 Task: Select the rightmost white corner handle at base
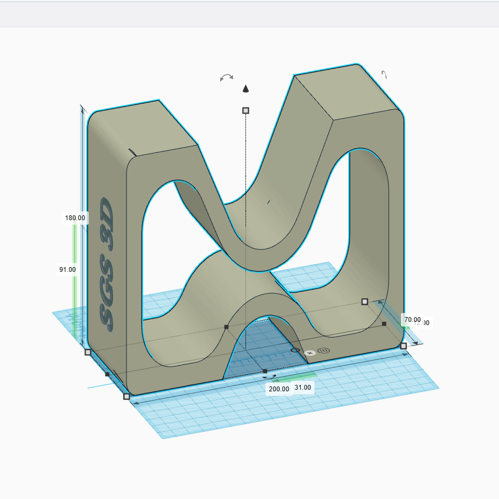click(x=404, y=346)
